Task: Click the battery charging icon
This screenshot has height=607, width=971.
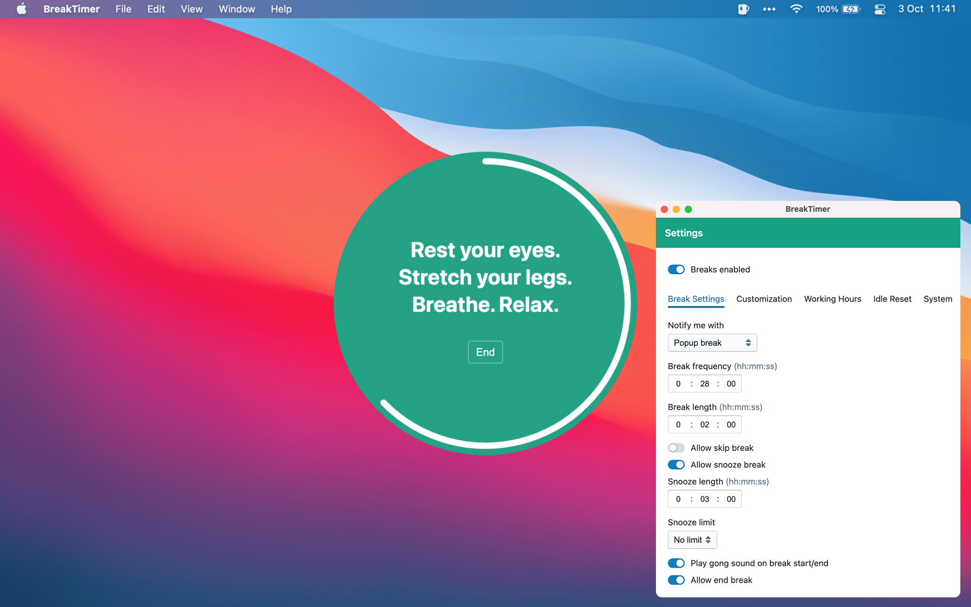Action: [x=851, y=9]
